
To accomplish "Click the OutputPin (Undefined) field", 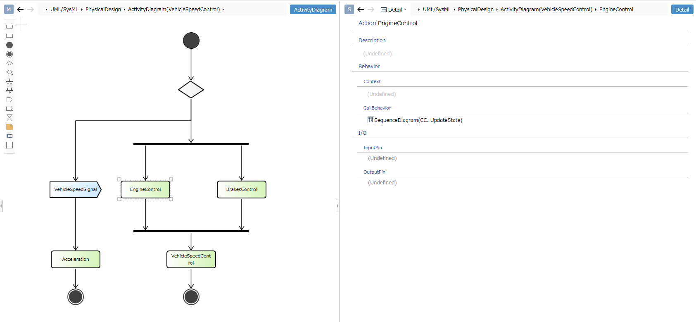I will (382, 183).
